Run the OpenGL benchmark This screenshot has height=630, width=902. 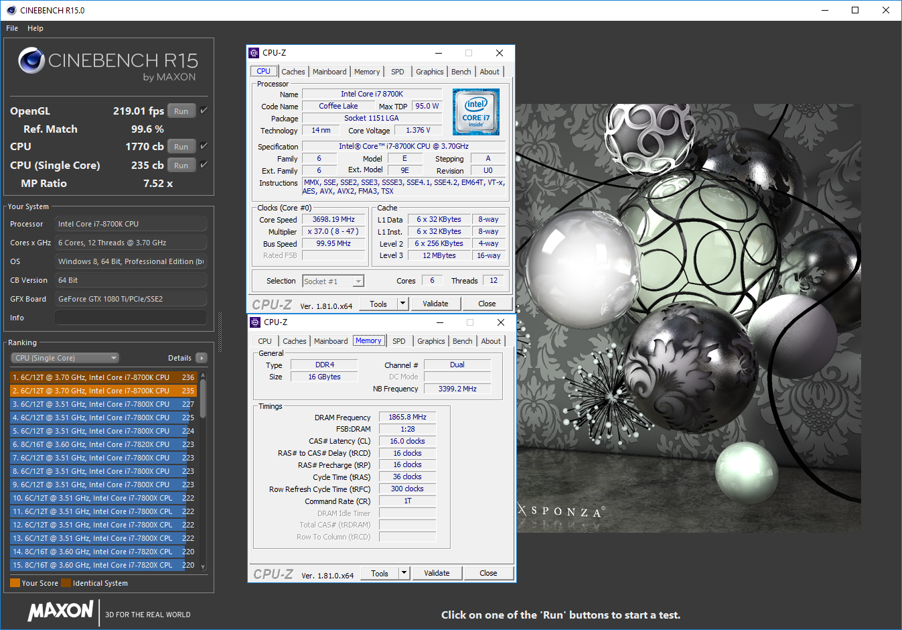(181, 111)
